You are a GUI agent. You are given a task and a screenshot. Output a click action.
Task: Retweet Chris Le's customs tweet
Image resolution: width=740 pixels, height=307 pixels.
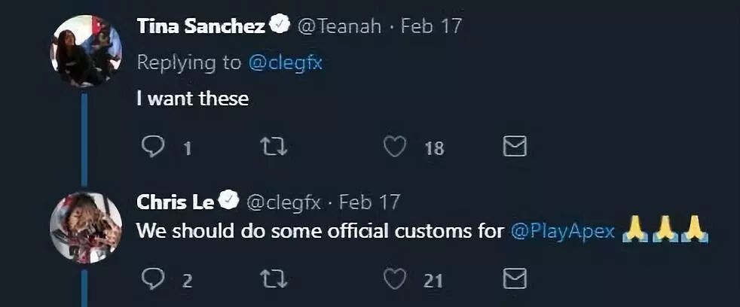[274, 278]
